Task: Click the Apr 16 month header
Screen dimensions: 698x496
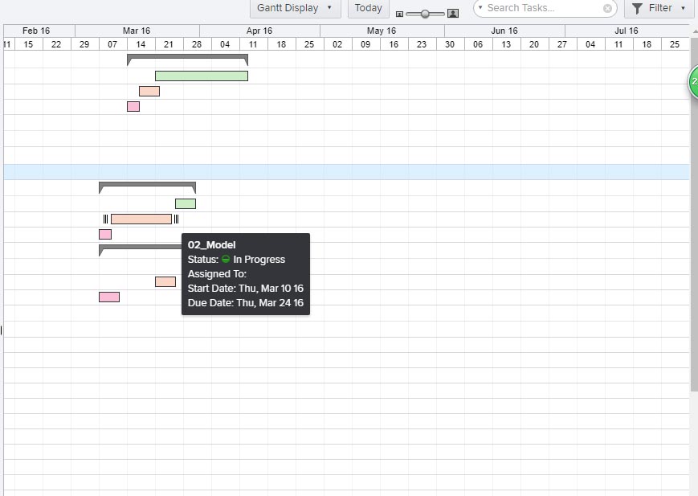Action: coord(259,31)
